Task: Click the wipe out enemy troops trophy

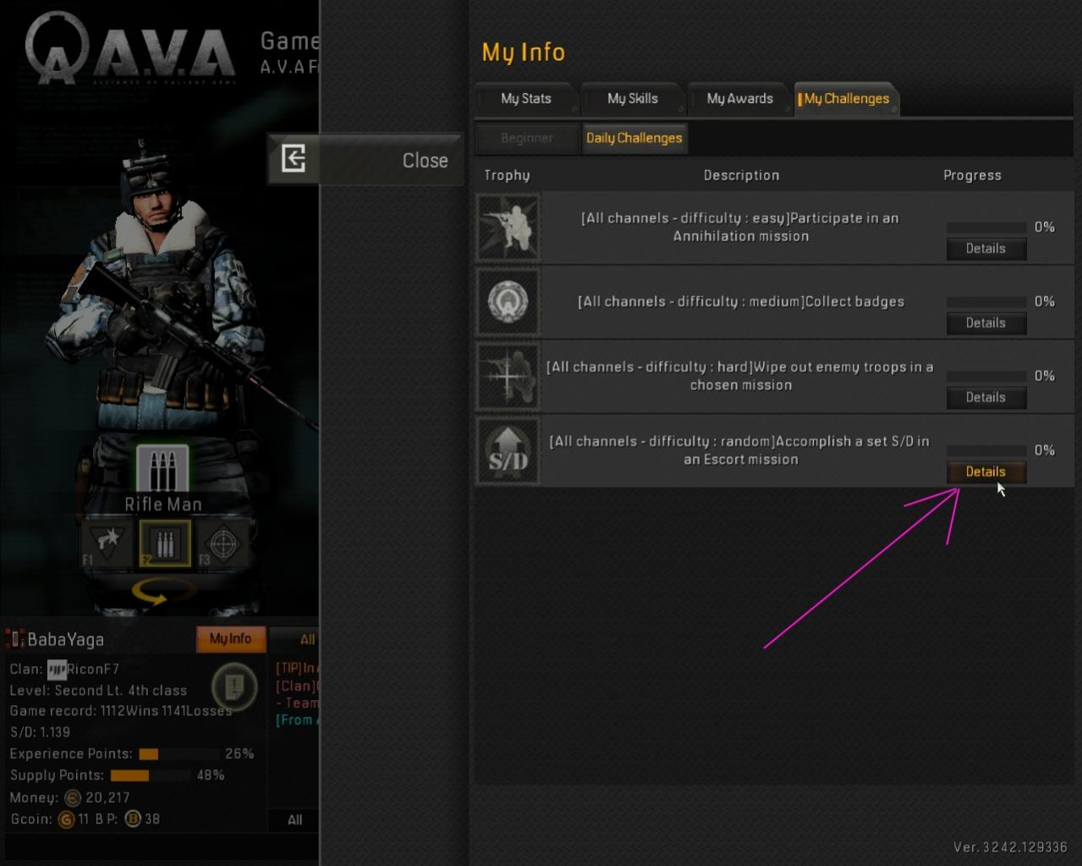Action: click(x=508, y=376)
